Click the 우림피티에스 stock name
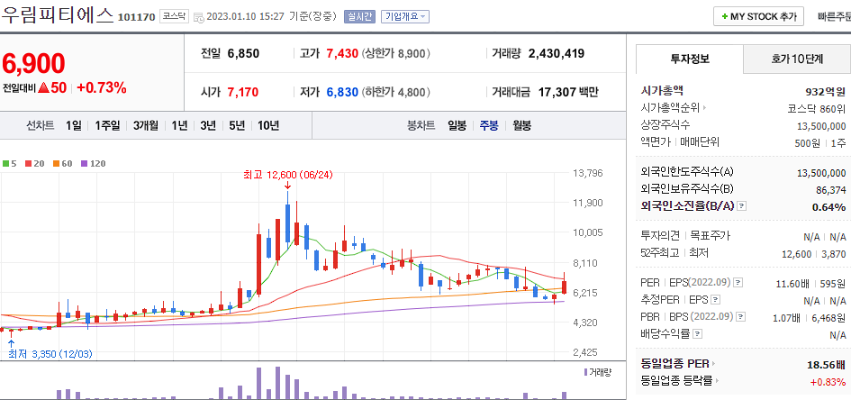This screenshot has height=400, width=851. click(x=58, y=15)
